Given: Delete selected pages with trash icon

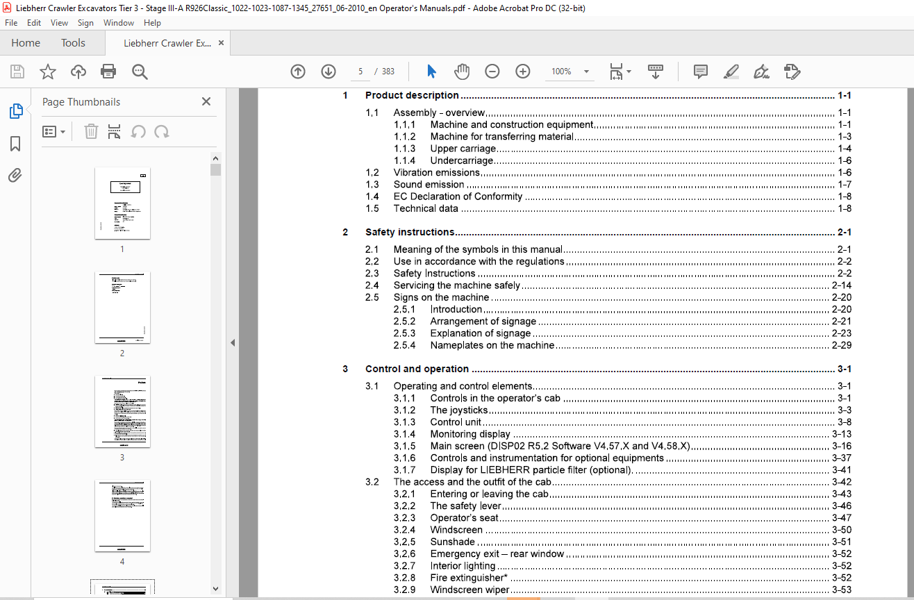Looking at the screenshot, I should [91, 131].
